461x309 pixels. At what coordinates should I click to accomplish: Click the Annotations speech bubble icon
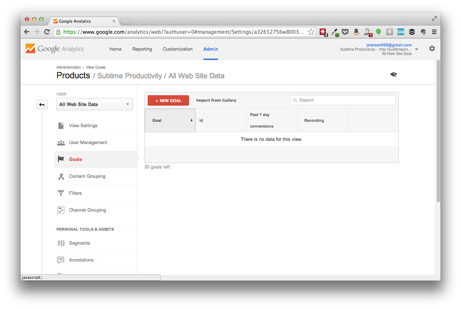pos(61,260)
